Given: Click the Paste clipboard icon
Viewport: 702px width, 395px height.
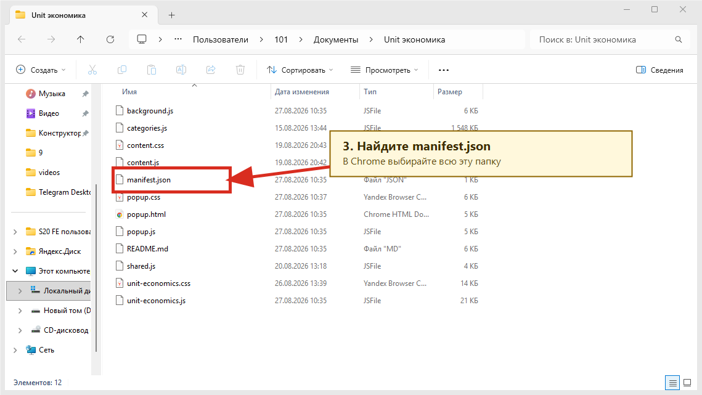Looking at the screenshot, I should point(152,70).
